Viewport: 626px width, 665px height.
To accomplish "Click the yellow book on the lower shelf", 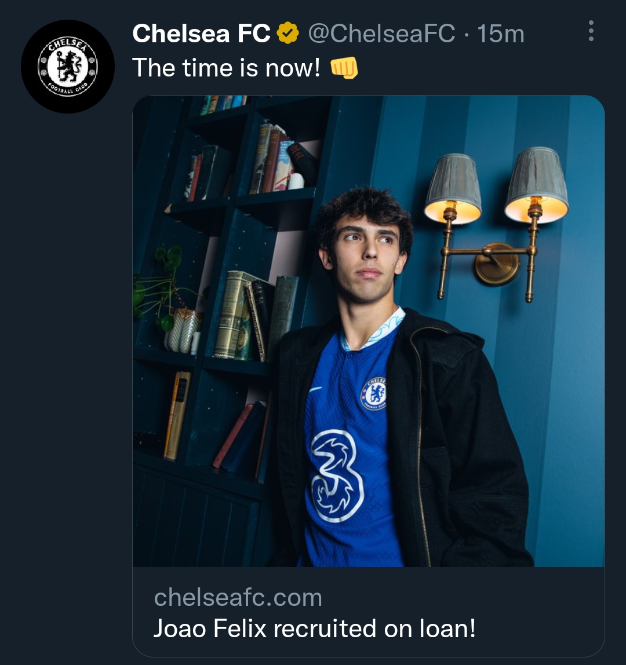I will [x=177, y=415].
